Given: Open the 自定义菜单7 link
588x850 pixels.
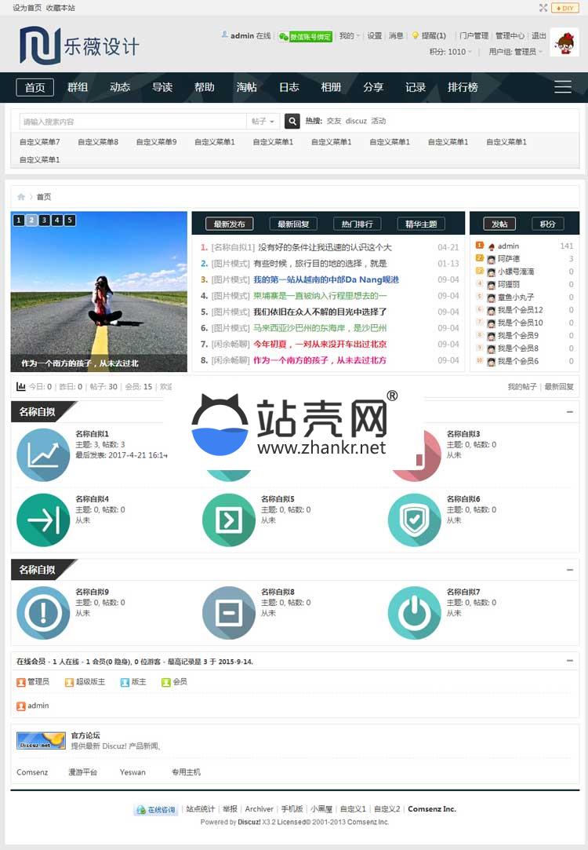Looking at the screenshot, I should [39, 142].
